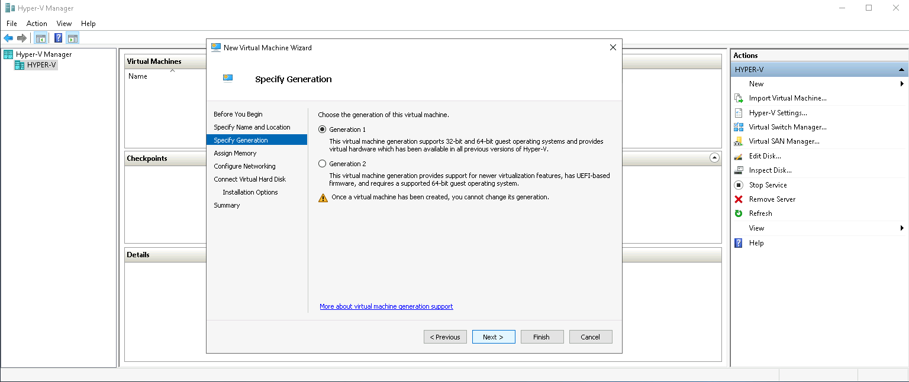Expand the New submenu arrow
This screenshot has width=909, height=382.
pos(902,84)
